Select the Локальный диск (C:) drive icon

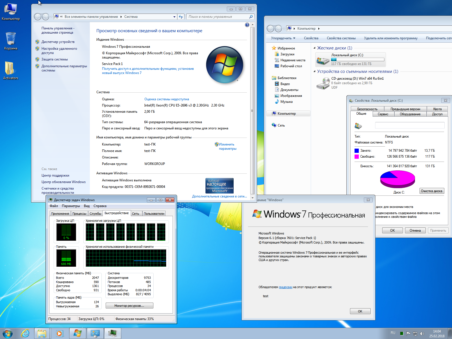[x=323, y=60]
